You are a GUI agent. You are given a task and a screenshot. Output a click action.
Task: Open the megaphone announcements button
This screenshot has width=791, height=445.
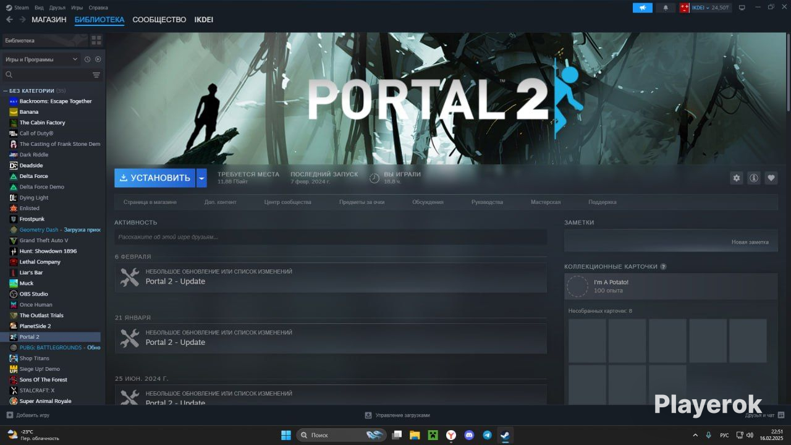643,7
